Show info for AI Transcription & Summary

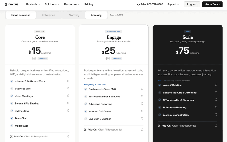[x=216, y=100]
